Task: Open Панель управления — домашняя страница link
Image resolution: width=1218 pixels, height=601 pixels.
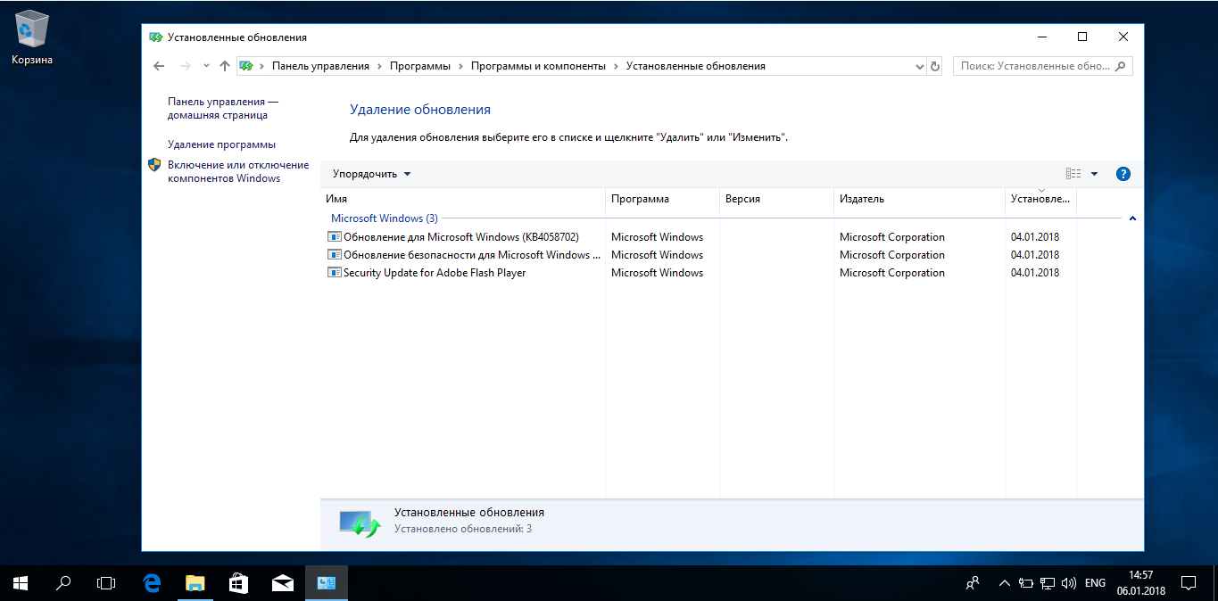Action: (222, 109)
